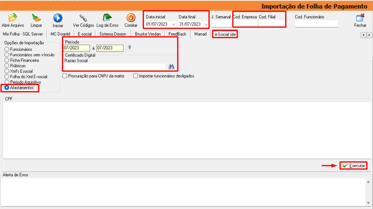
Task: Open Ver Códigos chain icon
Action: tap(83, 18)
